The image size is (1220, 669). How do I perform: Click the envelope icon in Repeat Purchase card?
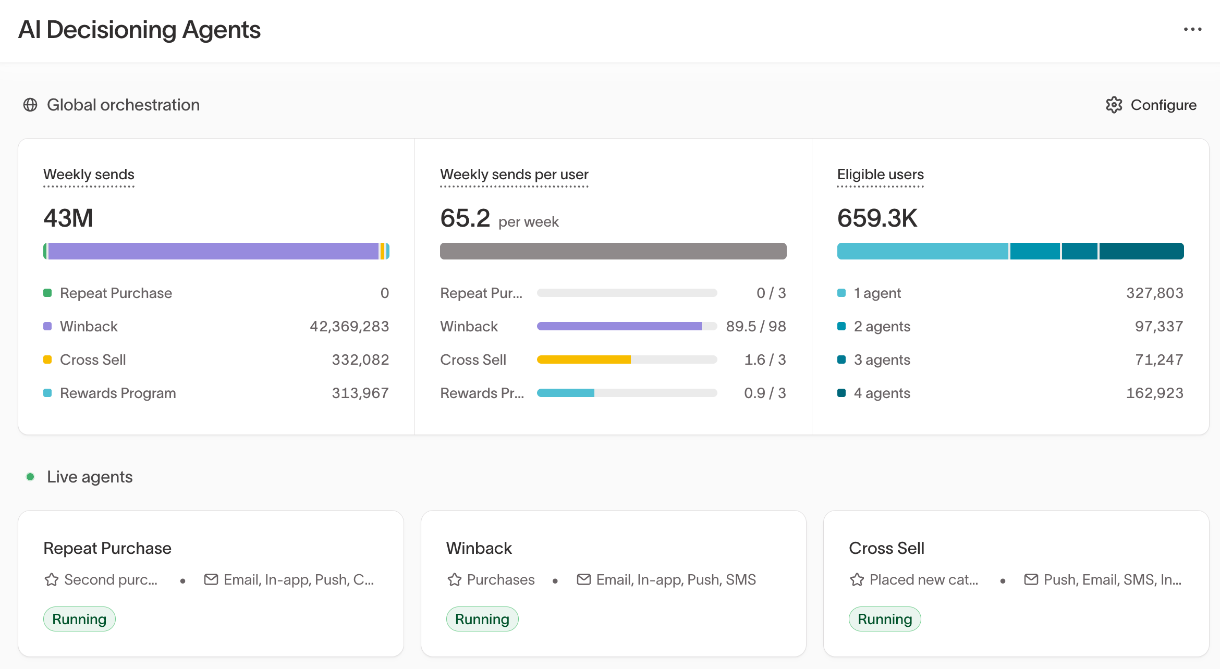(211, 579)
